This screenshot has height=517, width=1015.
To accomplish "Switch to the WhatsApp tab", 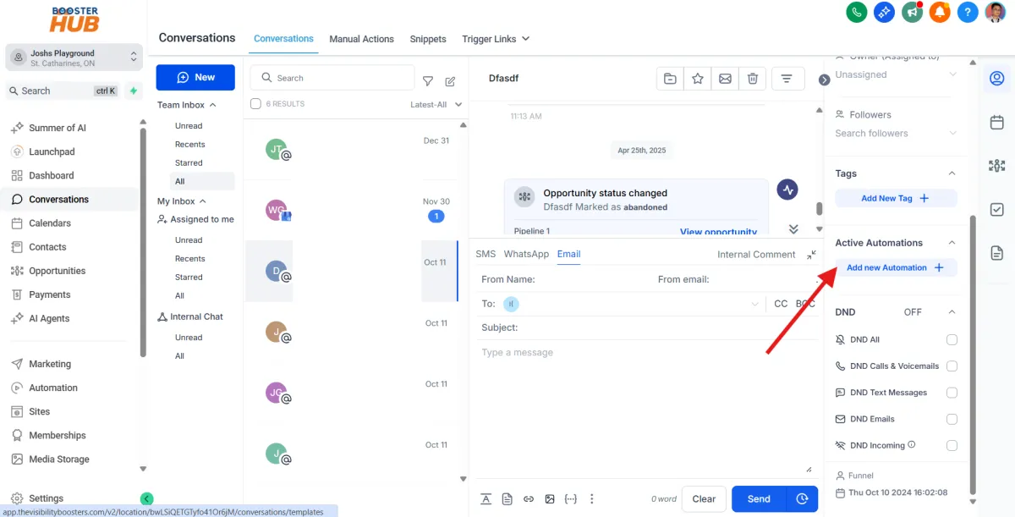I will pos(526,253).
